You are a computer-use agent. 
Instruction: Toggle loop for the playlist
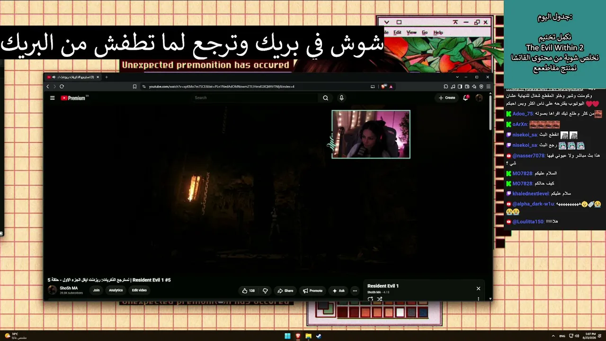pyautogui.click(x=370, y=299)
